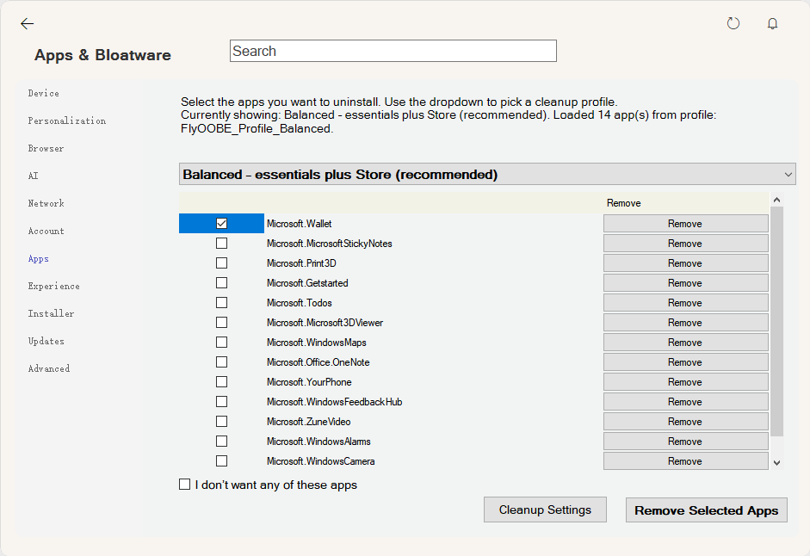Tick the Microsoft.YourPhone checkbox
Viewport: 810px width, 556px height.
(x=221, y=382)
